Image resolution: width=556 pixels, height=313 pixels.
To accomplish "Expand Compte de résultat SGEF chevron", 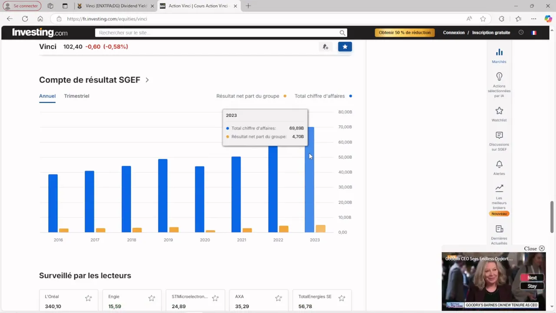I will pyautogui.click(x=147, y=80).
